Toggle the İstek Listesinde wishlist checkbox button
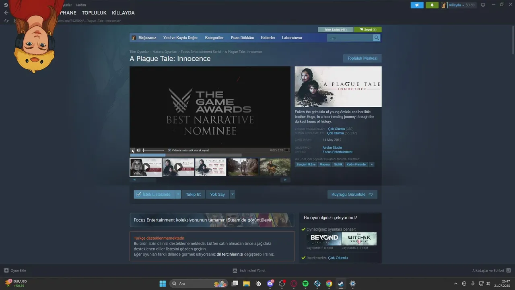This screenshot has width=515, height=290. click(154, 194)
